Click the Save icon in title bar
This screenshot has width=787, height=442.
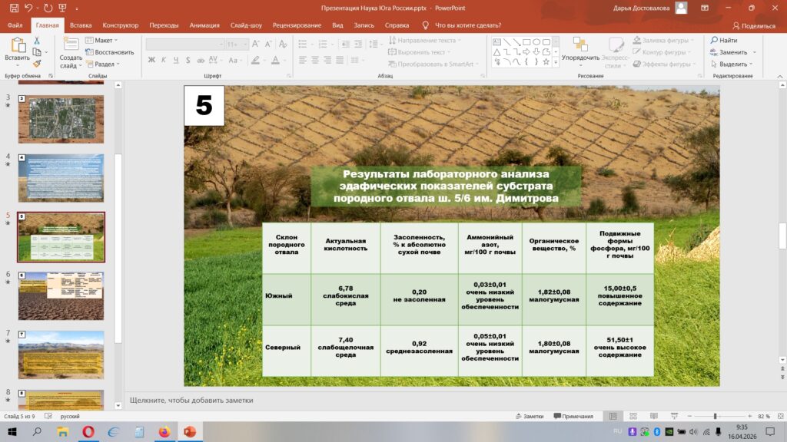point(15,8)
